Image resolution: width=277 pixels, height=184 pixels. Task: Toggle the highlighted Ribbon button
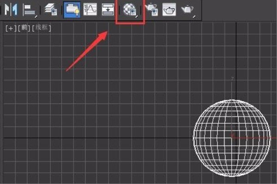tap(72, 10)
